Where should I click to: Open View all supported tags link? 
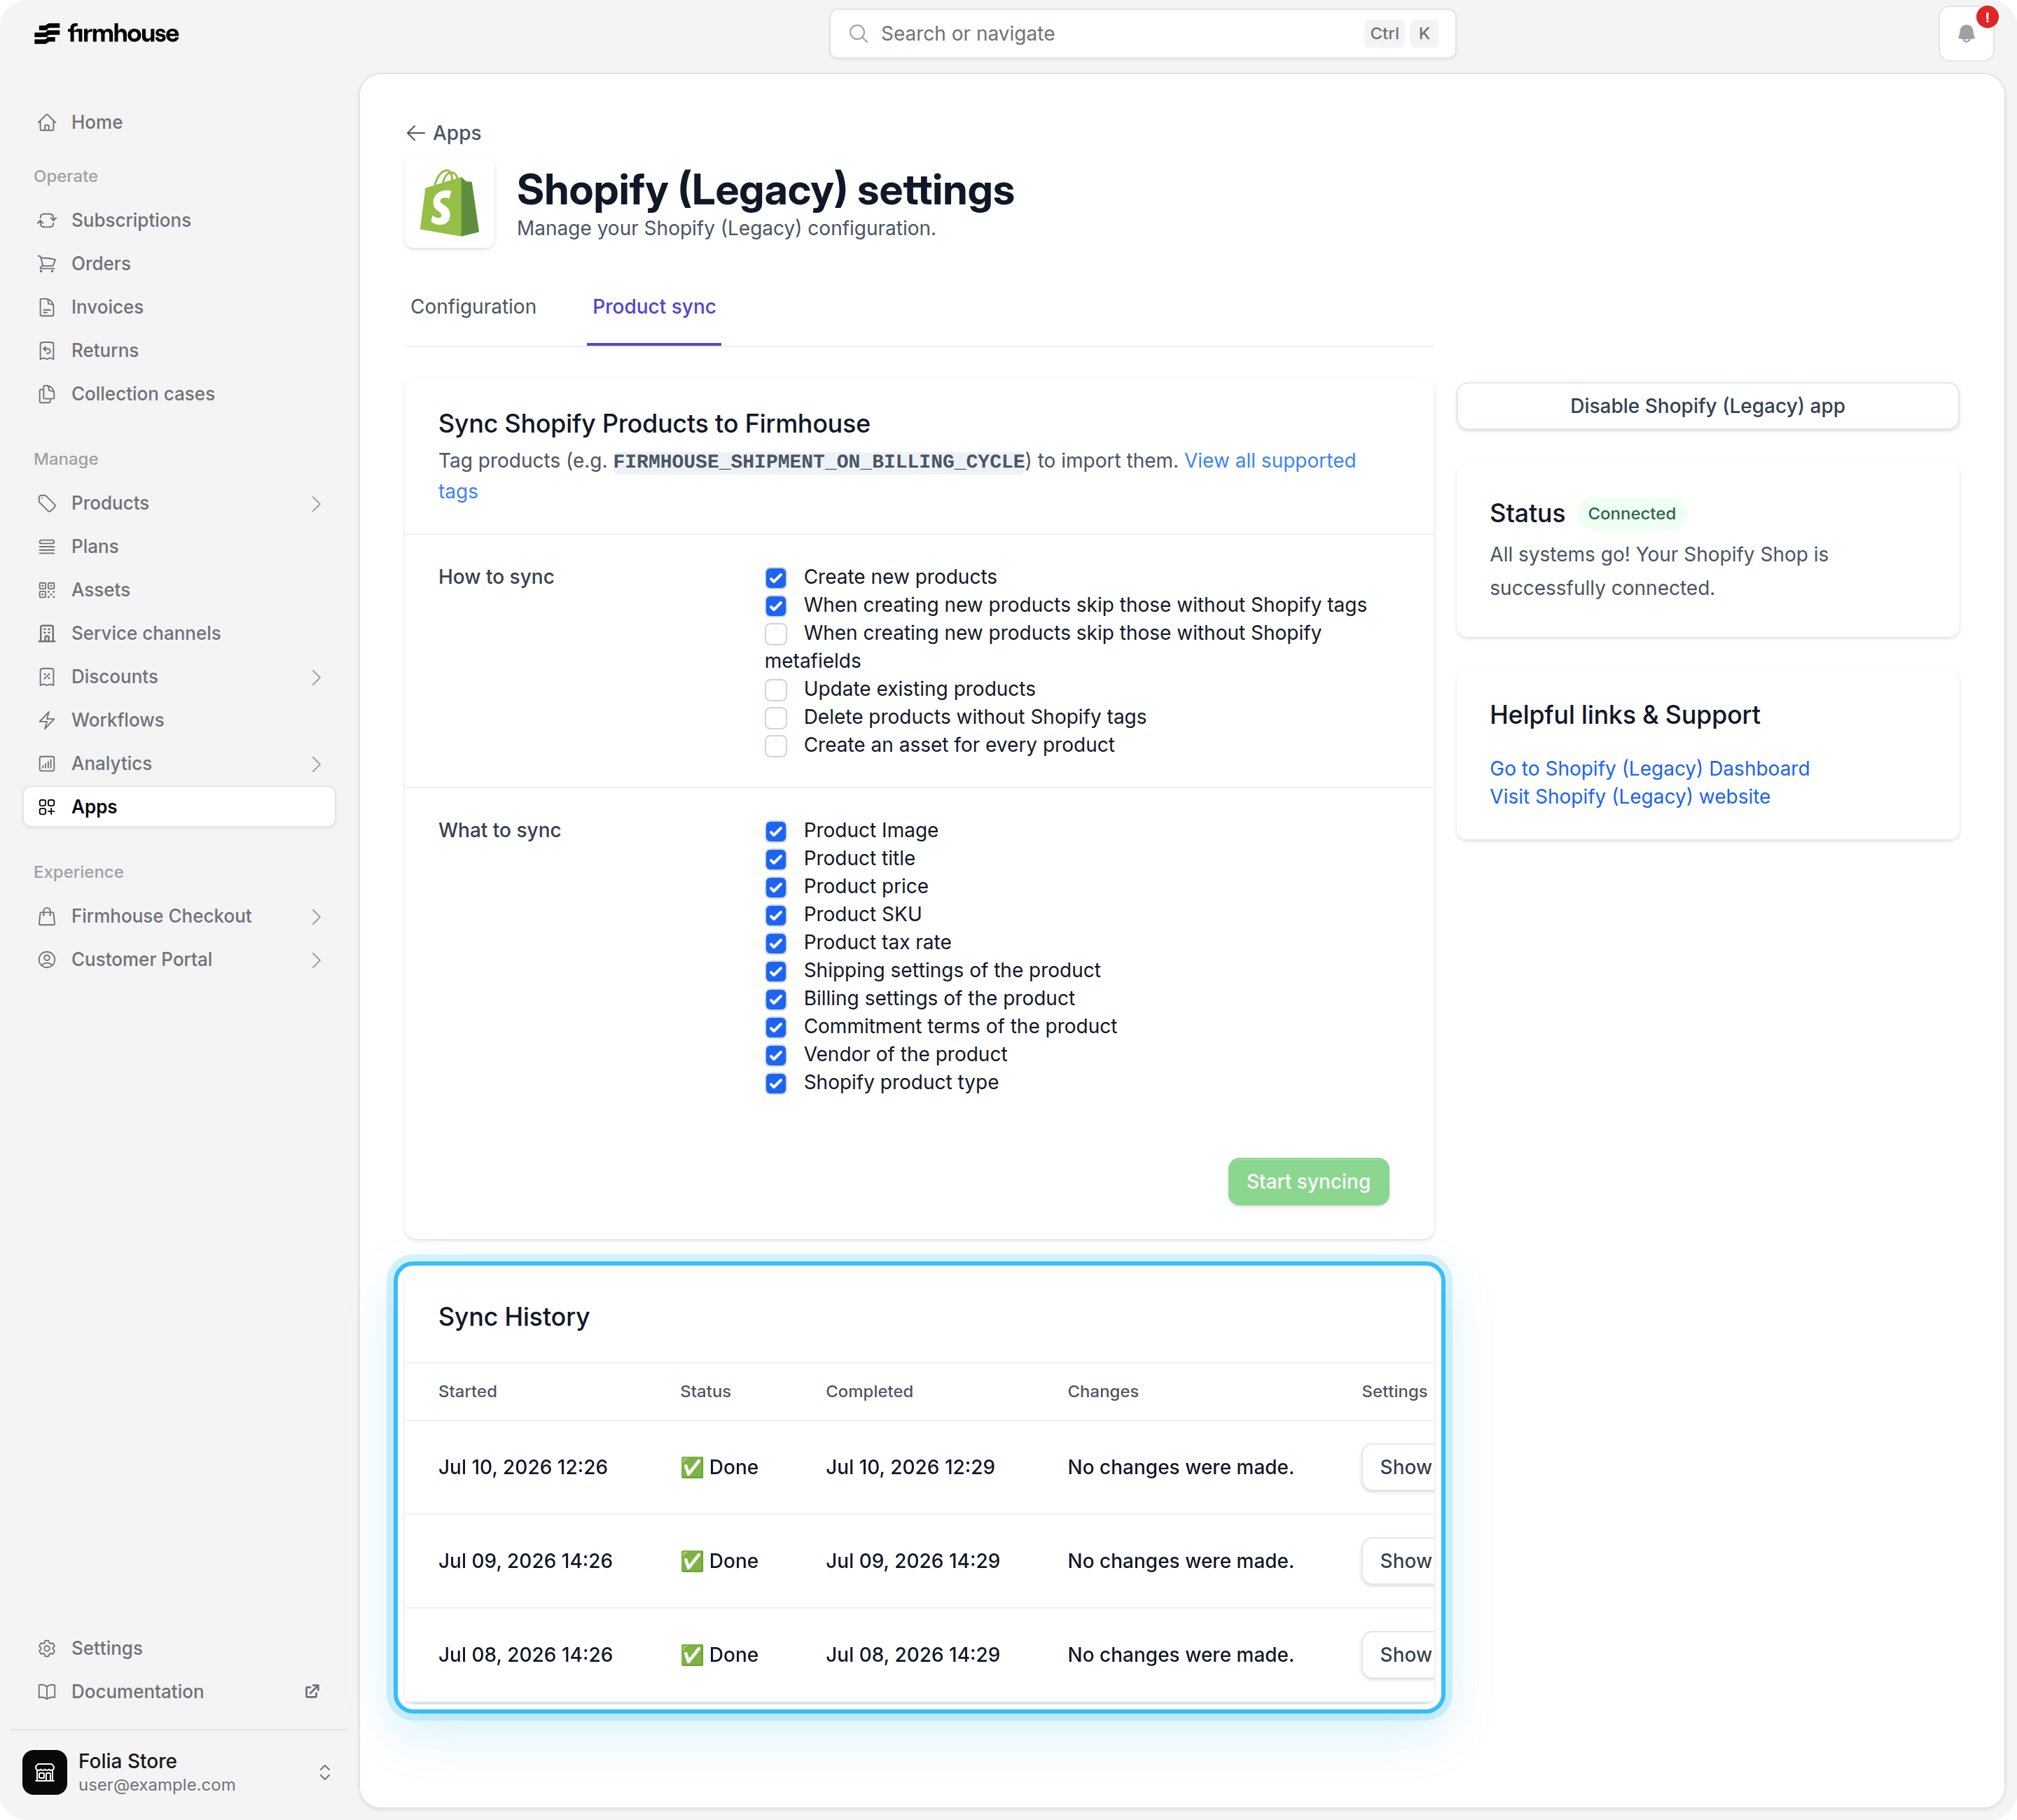[x=1270, y=461]
